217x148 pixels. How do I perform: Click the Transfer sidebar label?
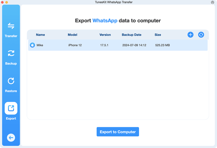[11, 36]
